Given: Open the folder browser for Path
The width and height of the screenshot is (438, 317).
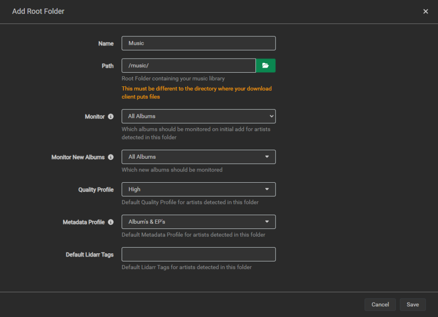Looking at the screenshot, I should click(x=266, y=65).
